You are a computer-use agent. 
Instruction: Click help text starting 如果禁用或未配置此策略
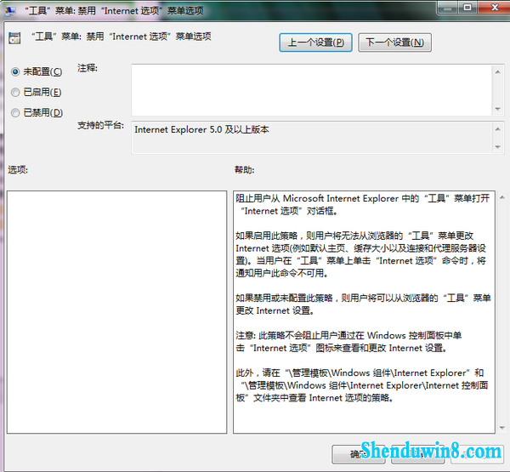click(x=363, y=304)
